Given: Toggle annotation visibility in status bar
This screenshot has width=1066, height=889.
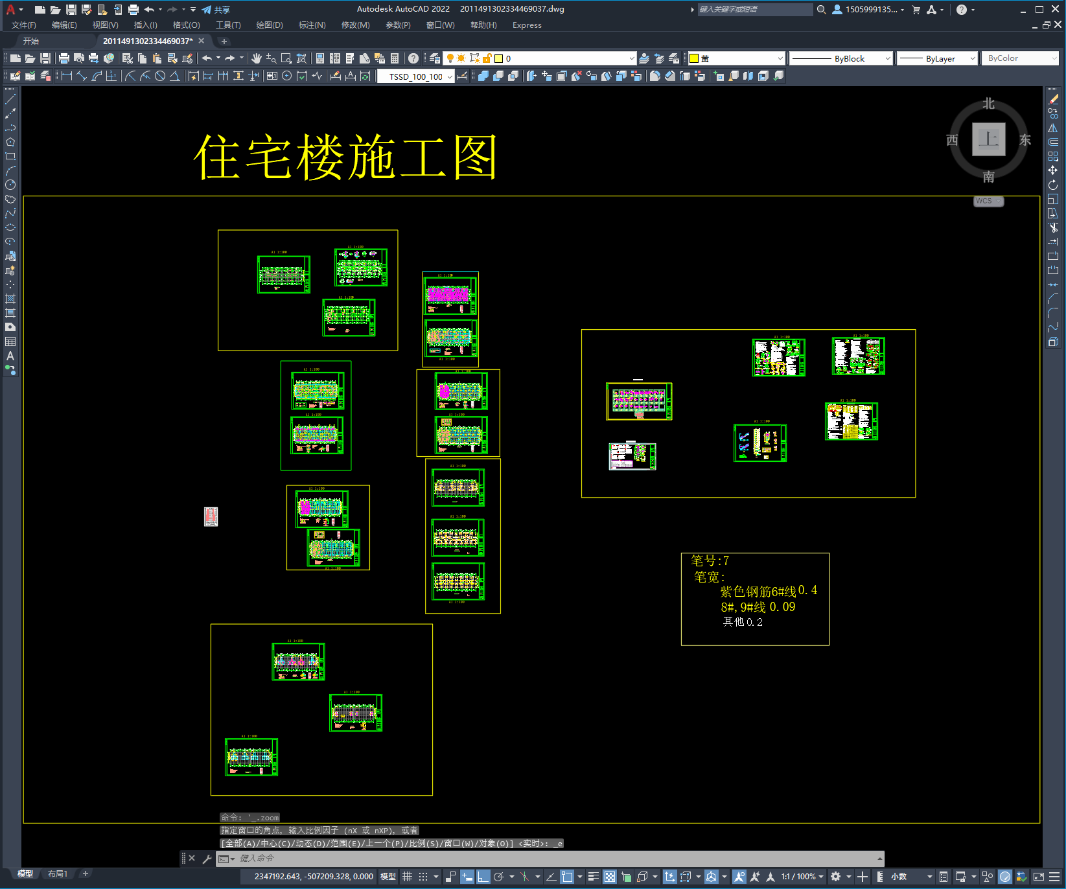Looking at the screenshot, I should pos(739,877).
